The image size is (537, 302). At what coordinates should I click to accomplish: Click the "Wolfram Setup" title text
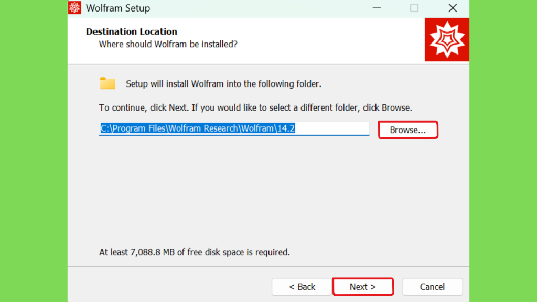tap(118, 8)
